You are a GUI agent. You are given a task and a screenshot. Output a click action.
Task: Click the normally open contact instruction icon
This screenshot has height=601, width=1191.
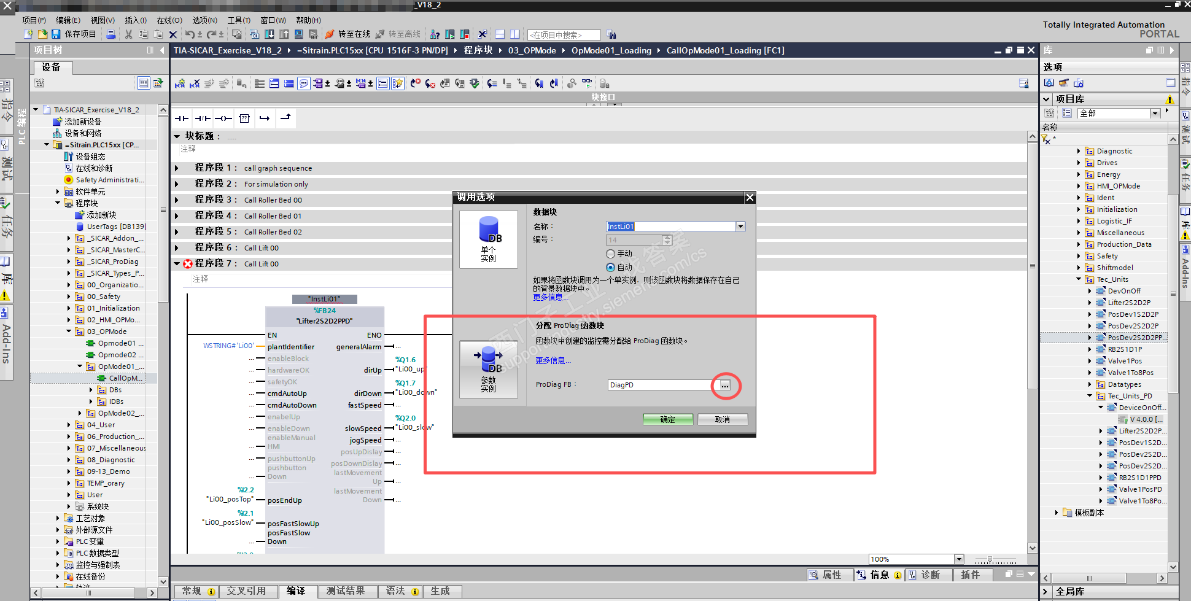point(182,118)
